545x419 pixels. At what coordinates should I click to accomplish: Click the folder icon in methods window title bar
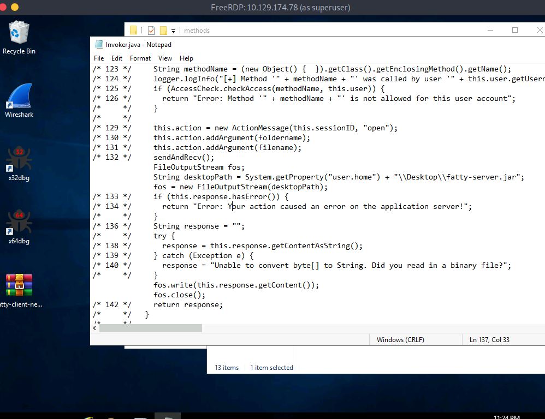134,31
